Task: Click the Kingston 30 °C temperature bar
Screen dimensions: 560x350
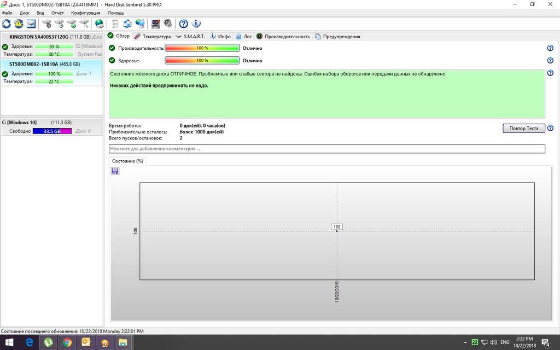Action: pyautogui.click(x=54, y=54)
